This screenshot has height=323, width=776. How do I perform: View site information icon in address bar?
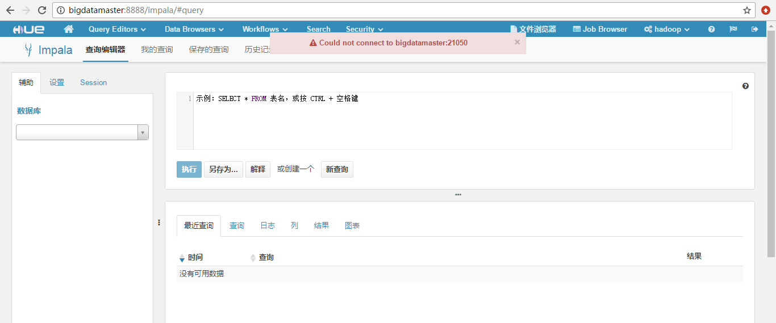(61, 10)
